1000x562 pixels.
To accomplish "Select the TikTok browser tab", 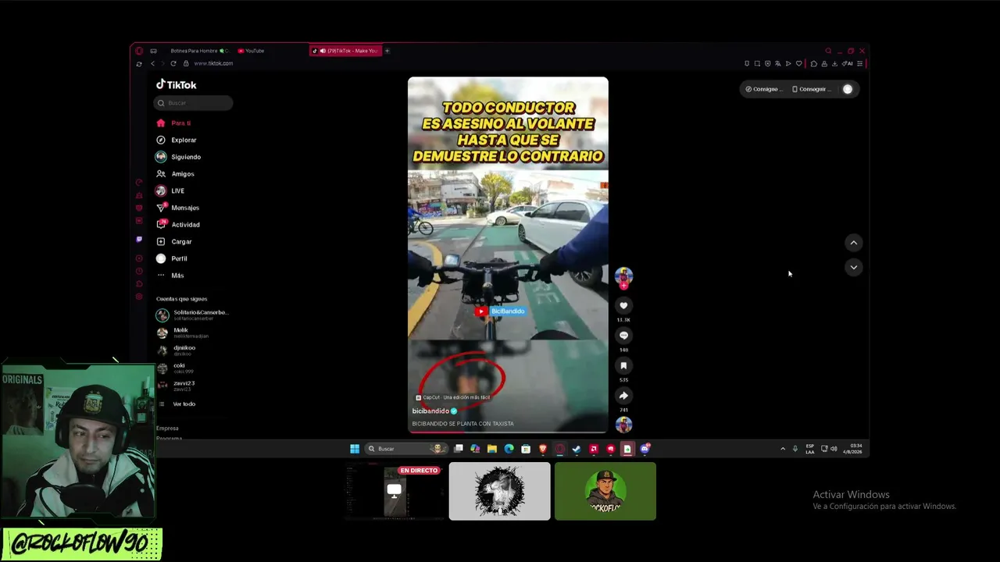I will coord(345,51).
